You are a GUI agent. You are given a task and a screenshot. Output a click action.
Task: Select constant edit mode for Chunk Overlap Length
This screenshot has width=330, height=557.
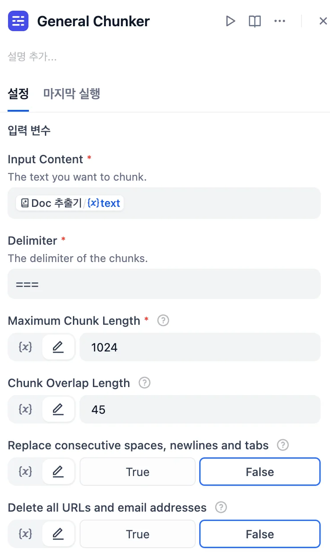[x=58, y=409]
